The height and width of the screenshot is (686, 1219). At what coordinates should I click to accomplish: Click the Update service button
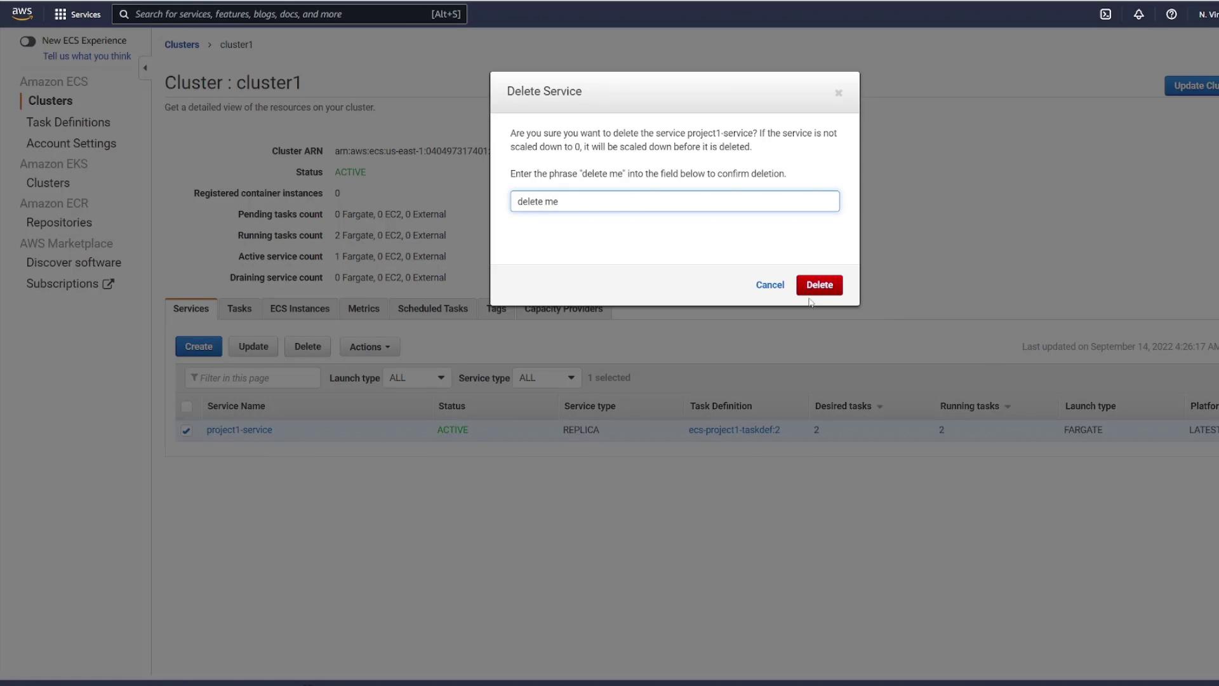coord(253,347)
